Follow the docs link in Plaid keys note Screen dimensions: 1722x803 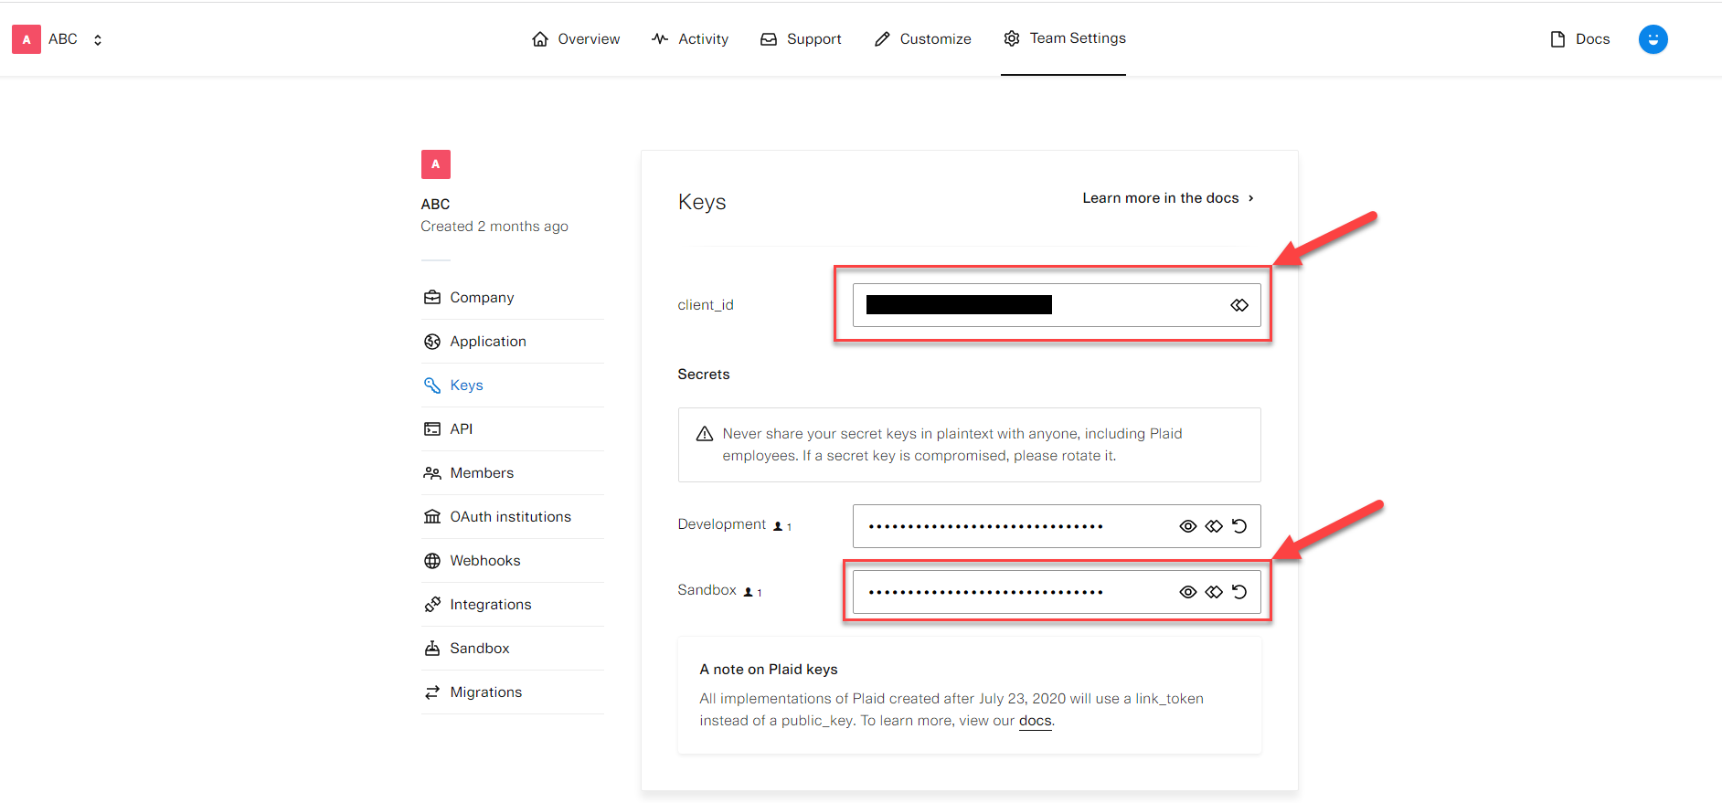coord(1035,721)
